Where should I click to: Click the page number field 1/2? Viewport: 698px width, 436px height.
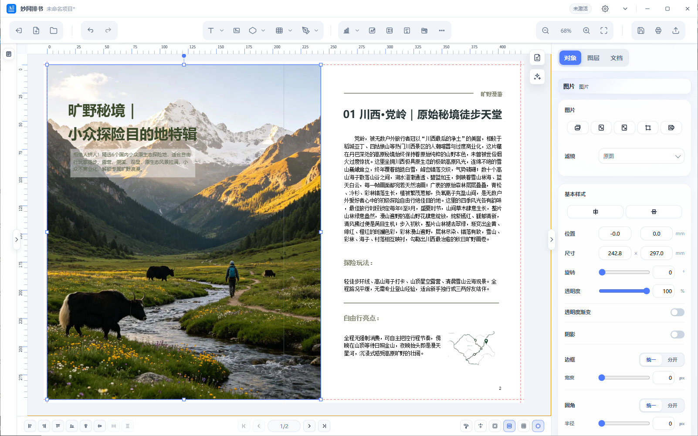point(284,426)
